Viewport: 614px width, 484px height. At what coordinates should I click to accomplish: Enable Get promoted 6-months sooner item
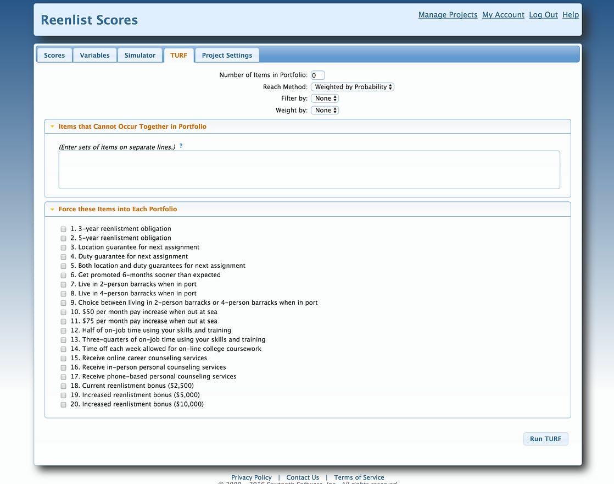[x=64, y=276]
